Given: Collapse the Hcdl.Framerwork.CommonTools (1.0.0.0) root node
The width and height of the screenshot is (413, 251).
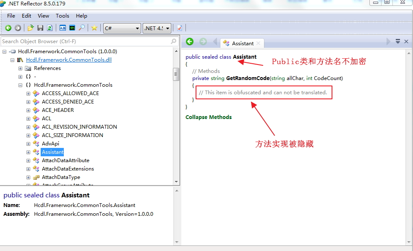Looking at the screenshot, I should tap(5, 52).
